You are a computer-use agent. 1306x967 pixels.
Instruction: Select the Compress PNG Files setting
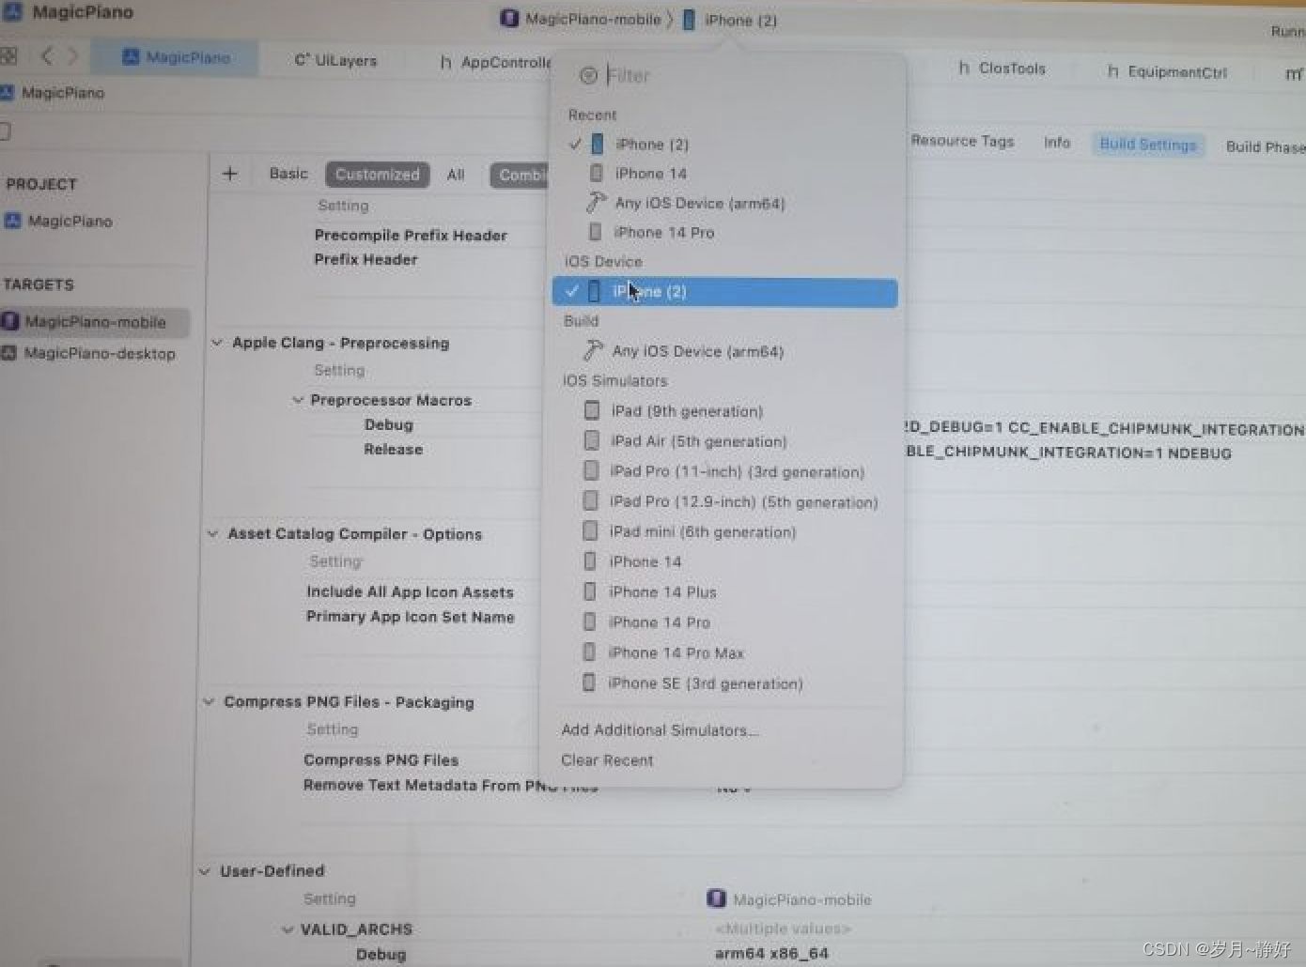381,760
